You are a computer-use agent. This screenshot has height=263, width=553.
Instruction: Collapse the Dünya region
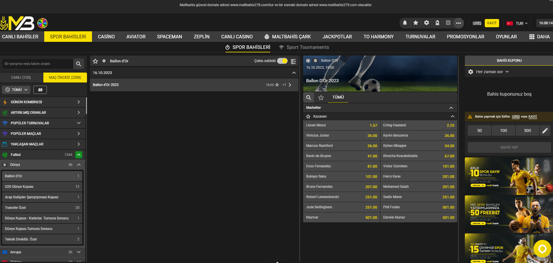click(79, 165)
